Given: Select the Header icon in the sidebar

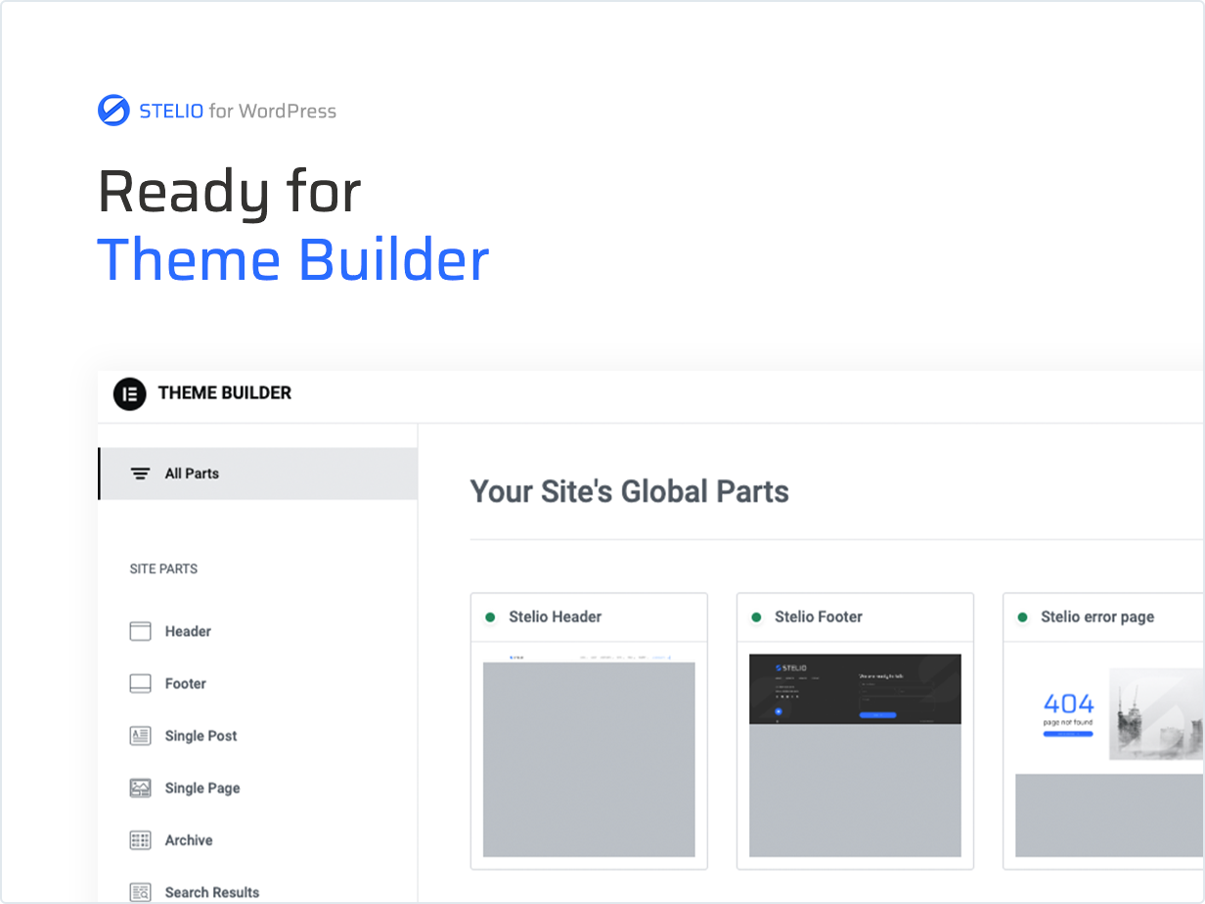Looking at the screenshot, I should point(139,631).
